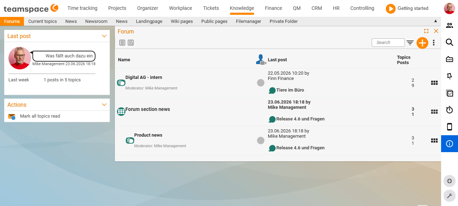This screenshot has width=458, height=206.
Task: Open the Time tracking menu
Action: (82, 8)
